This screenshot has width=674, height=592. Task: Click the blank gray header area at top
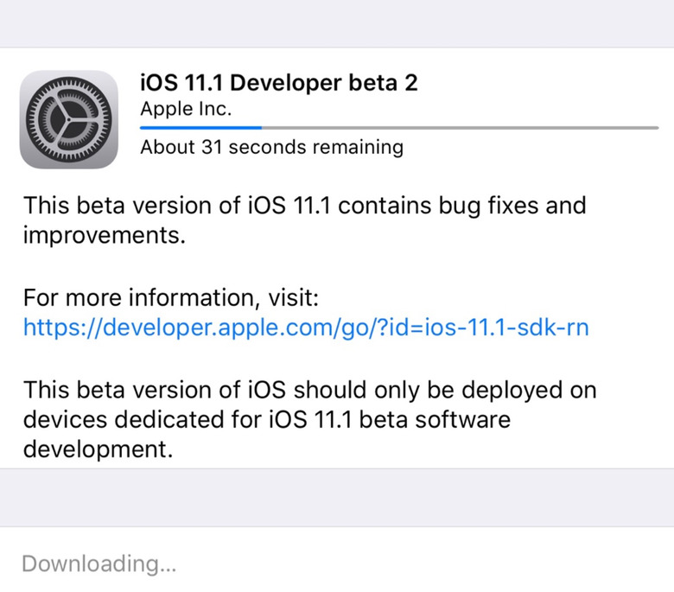pyautogui.click(x=337, y=23)
